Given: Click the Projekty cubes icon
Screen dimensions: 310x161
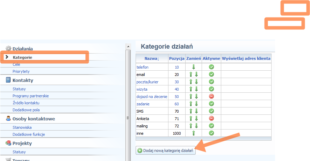Looking at the screenshot, I should pyautogui.click(x=8, y=143).
